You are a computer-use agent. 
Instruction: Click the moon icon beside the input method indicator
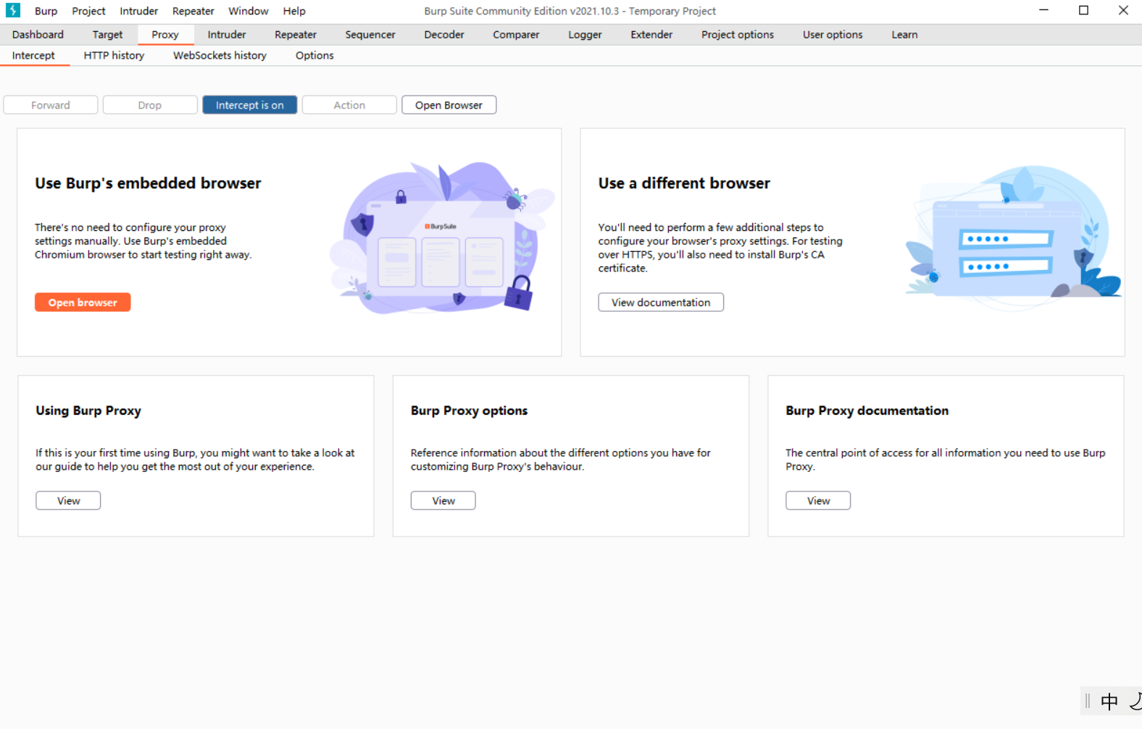(1135, 701)
